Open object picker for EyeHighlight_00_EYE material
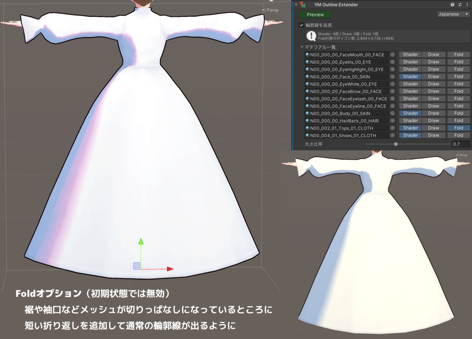The width and height of the screenshot is (472, 339). tap(393, 69)
